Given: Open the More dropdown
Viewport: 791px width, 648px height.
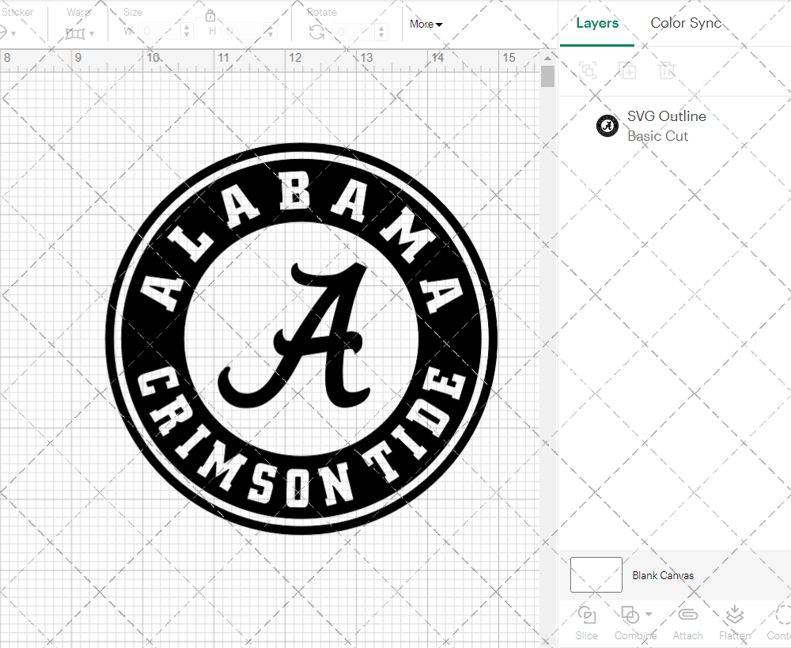Looking at the screenshot, I should click(426, 24).
